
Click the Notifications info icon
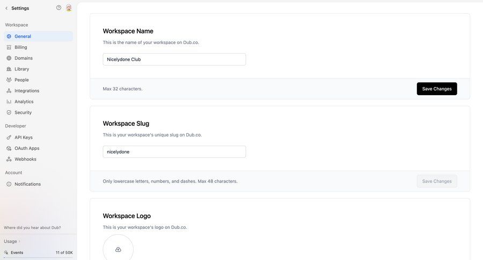(x=9, y=184)
